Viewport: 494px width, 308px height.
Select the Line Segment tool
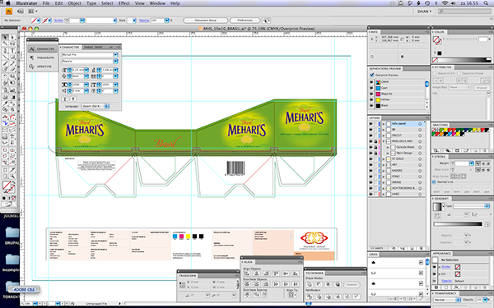pyautogui.click(x=5, y=57)
